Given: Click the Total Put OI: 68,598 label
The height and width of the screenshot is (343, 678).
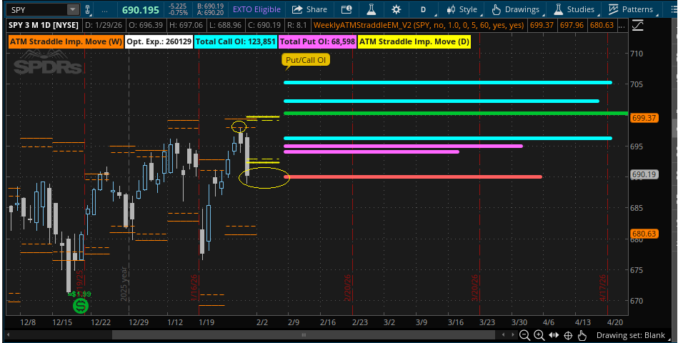Looking at the screenshot, I should [317, 42].
